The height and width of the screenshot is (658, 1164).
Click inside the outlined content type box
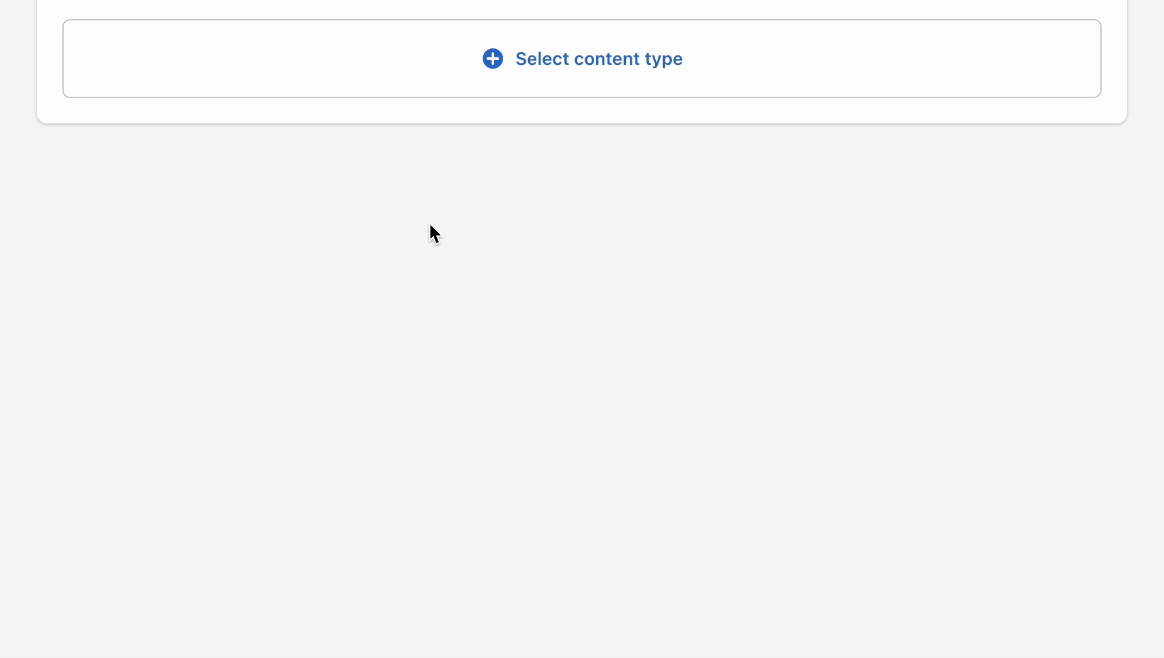coord(255,59)
